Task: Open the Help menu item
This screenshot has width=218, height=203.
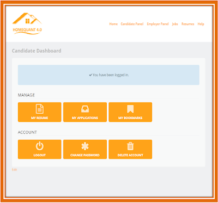Action: coord(201,24)
